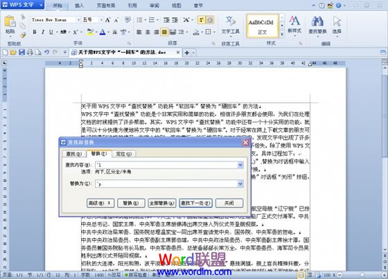Click the grow font size icon

107,20
